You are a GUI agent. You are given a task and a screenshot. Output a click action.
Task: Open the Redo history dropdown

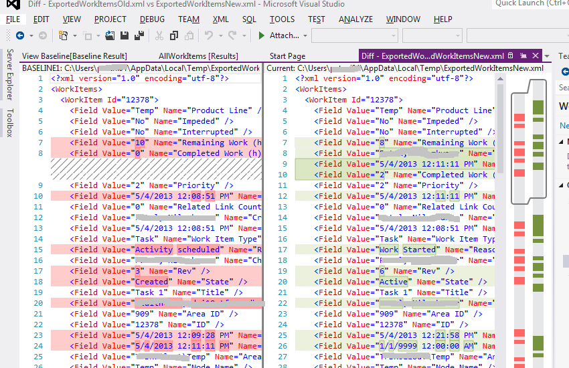coord(244,36)
